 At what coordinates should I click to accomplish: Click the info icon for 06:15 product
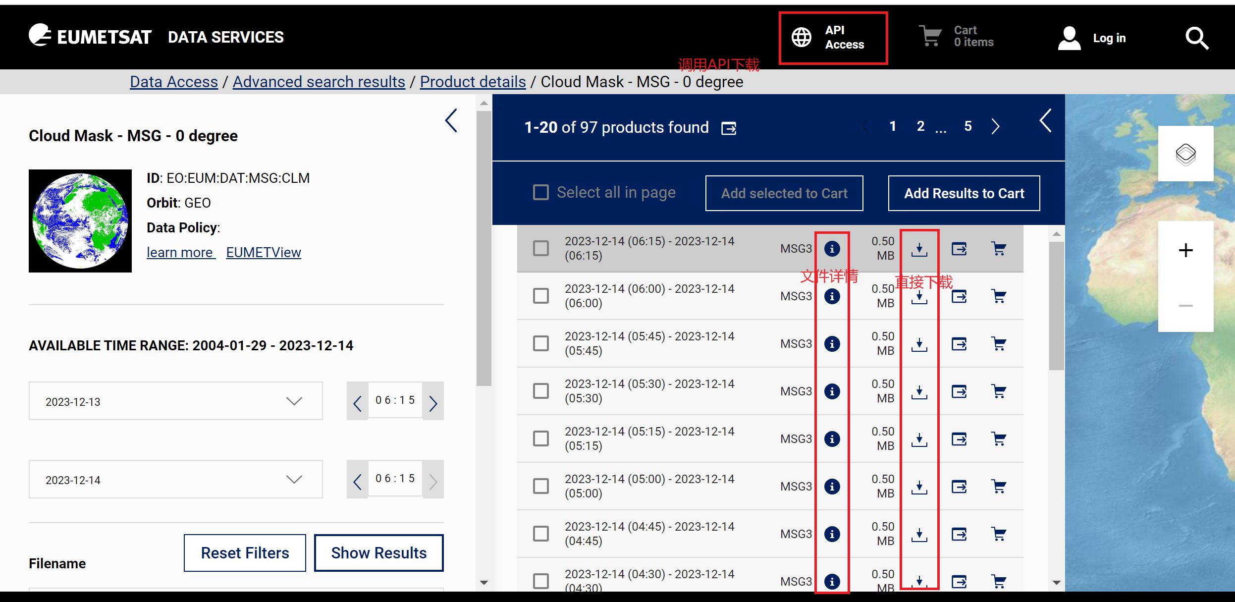coord(832,249)
